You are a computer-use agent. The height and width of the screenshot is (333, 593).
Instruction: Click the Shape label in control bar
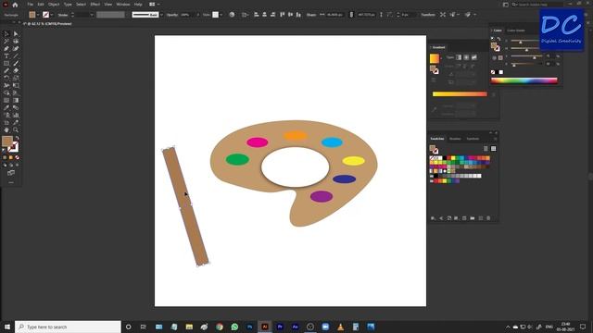[311, 15]
